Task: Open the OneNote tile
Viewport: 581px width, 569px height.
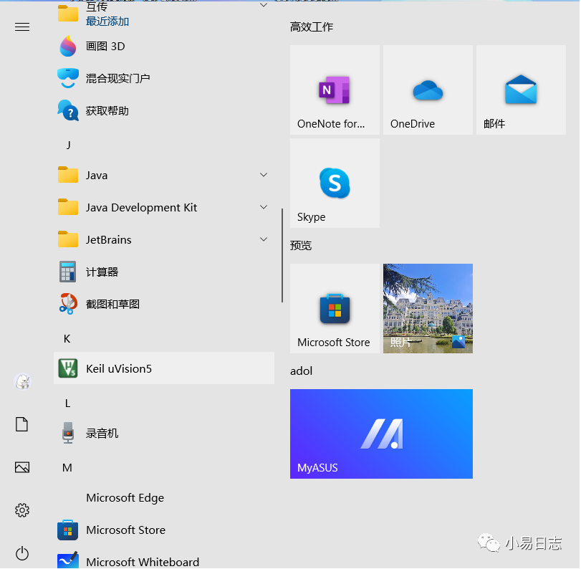Action: click(335, 90)
